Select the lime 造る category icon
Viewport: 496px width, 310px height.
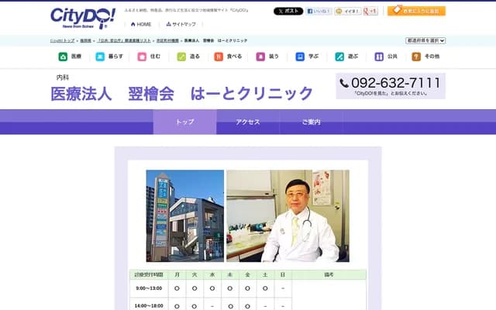[x=181, y=57]
